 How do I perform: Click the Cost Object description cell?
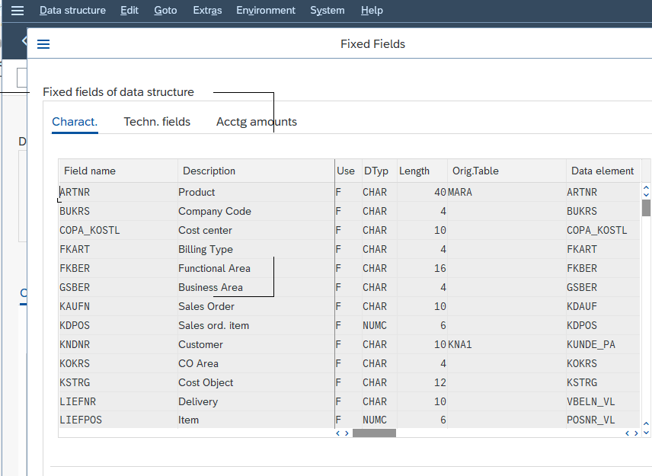click(256, 383)
